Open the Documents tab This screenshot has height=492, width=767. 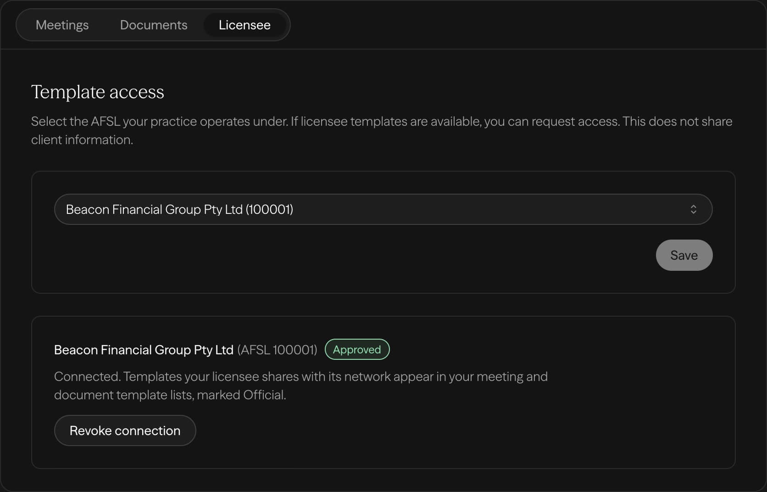tap(154, 25)
